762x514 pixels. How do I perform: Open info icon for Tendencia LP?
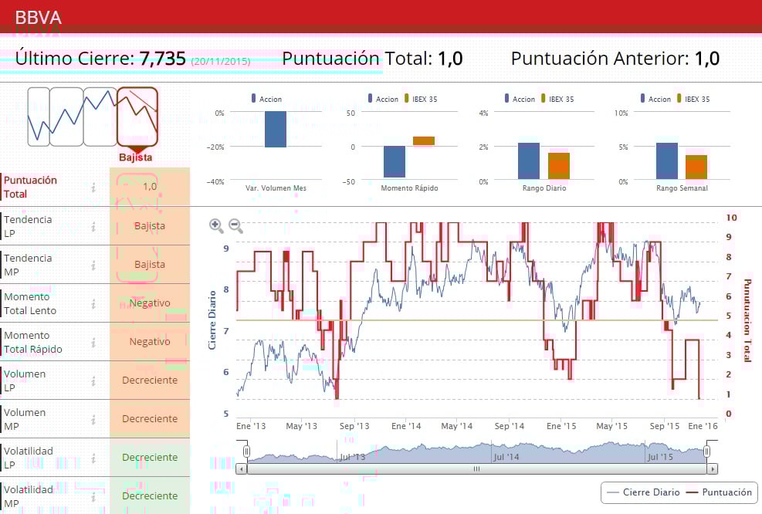93,226
